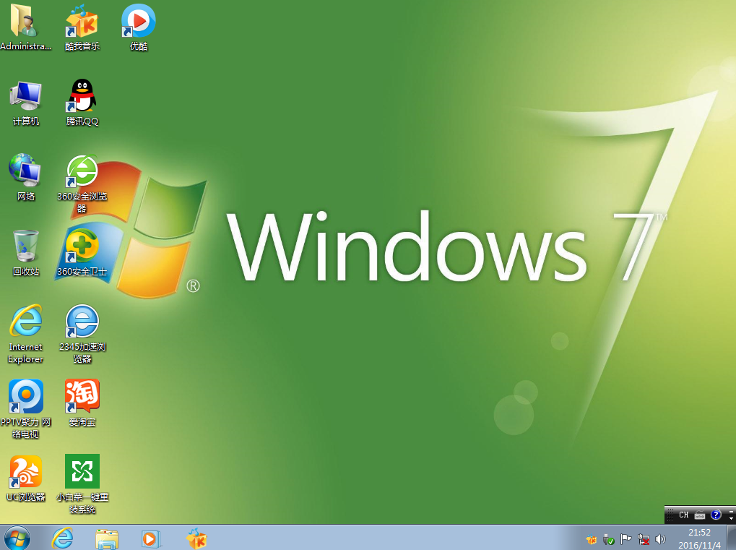The image size is (736, 550).
Task: Click the disconnected network tray icon
Action: pos(644,540)
